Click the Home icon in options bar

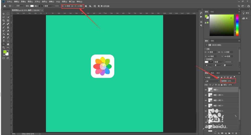tap(5, 6)
